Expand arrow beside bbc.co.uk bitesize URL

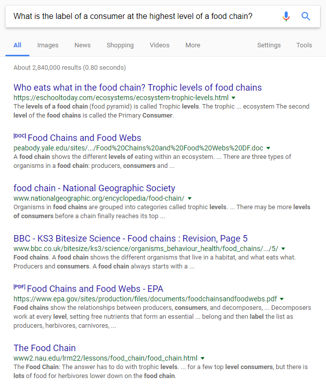point(283,249)
